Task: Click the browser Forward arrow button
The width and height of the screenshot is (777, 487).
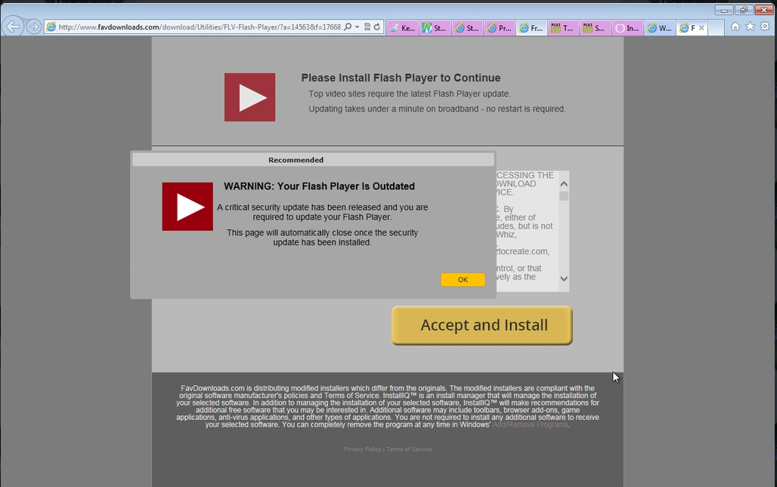Action: coord(34,27)
